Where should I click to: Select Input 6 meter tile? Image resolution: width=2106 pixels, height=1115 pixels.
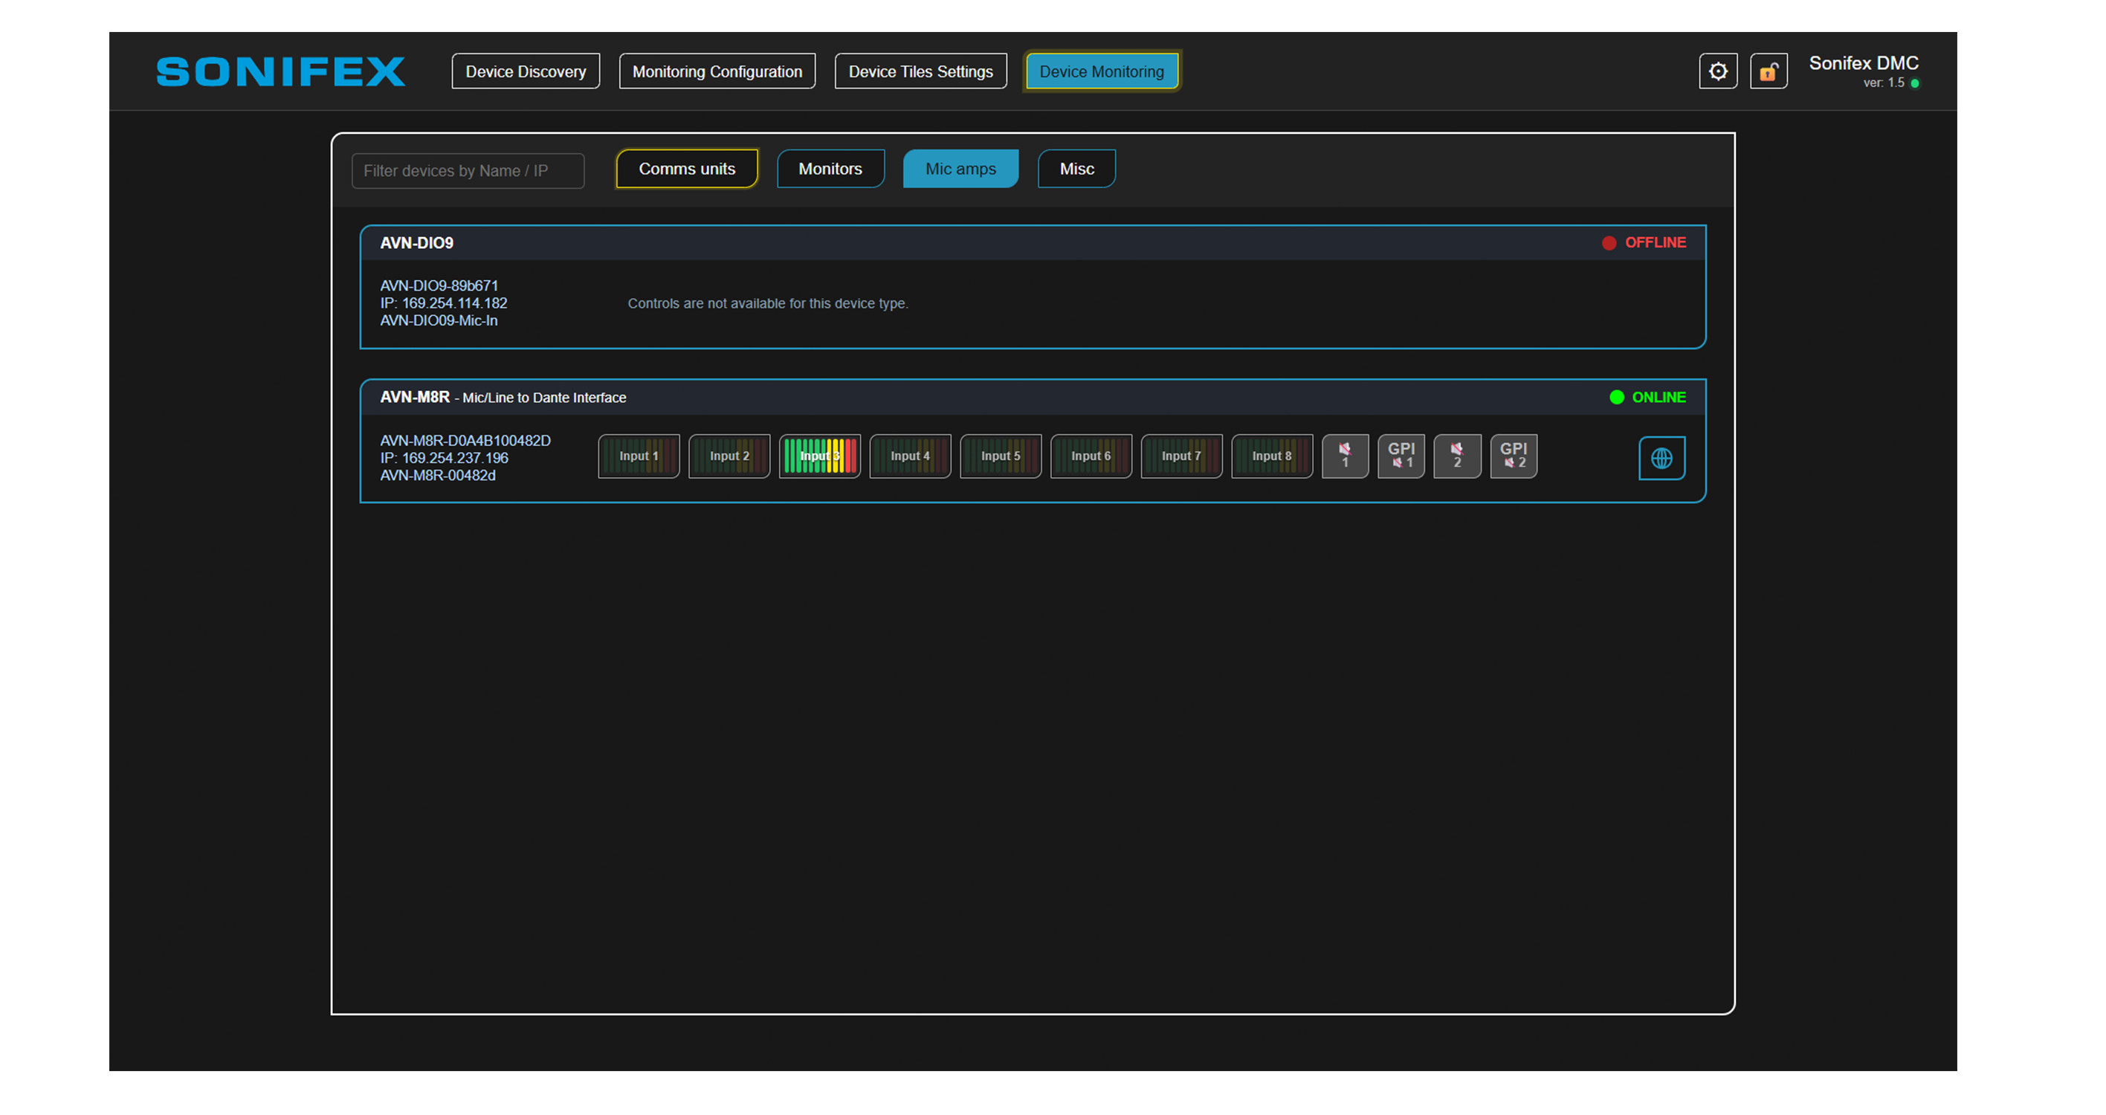point(1091,456)
